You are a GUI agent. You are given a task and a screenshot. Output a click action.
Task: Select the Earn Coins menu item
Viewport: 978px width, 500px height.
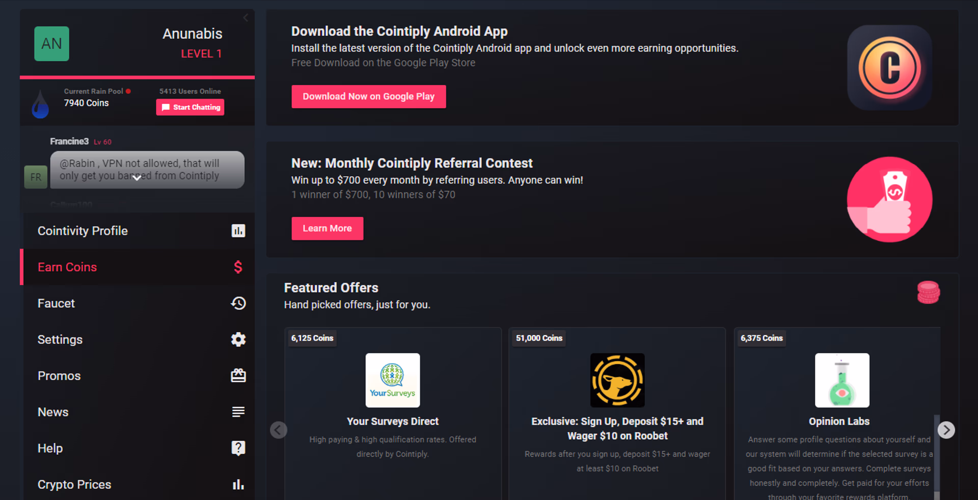point(137,267)
